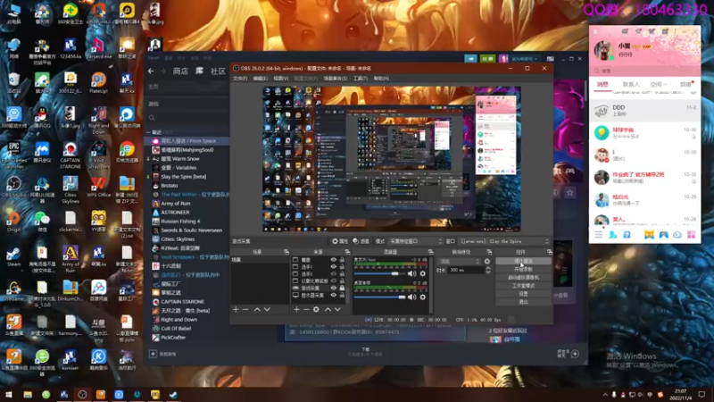Open 场景集合(S) menu in OBS
This screenshot has height=402, width=714.
click(336, 79)
